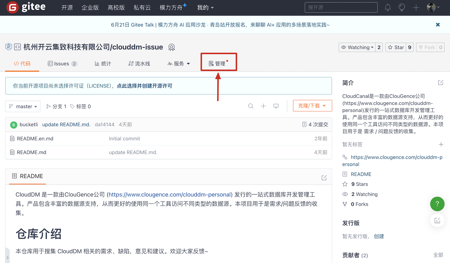Close the Gitee Talk announcement banner
This screenshot has width=450, height=263.
(x=438, y=25)
